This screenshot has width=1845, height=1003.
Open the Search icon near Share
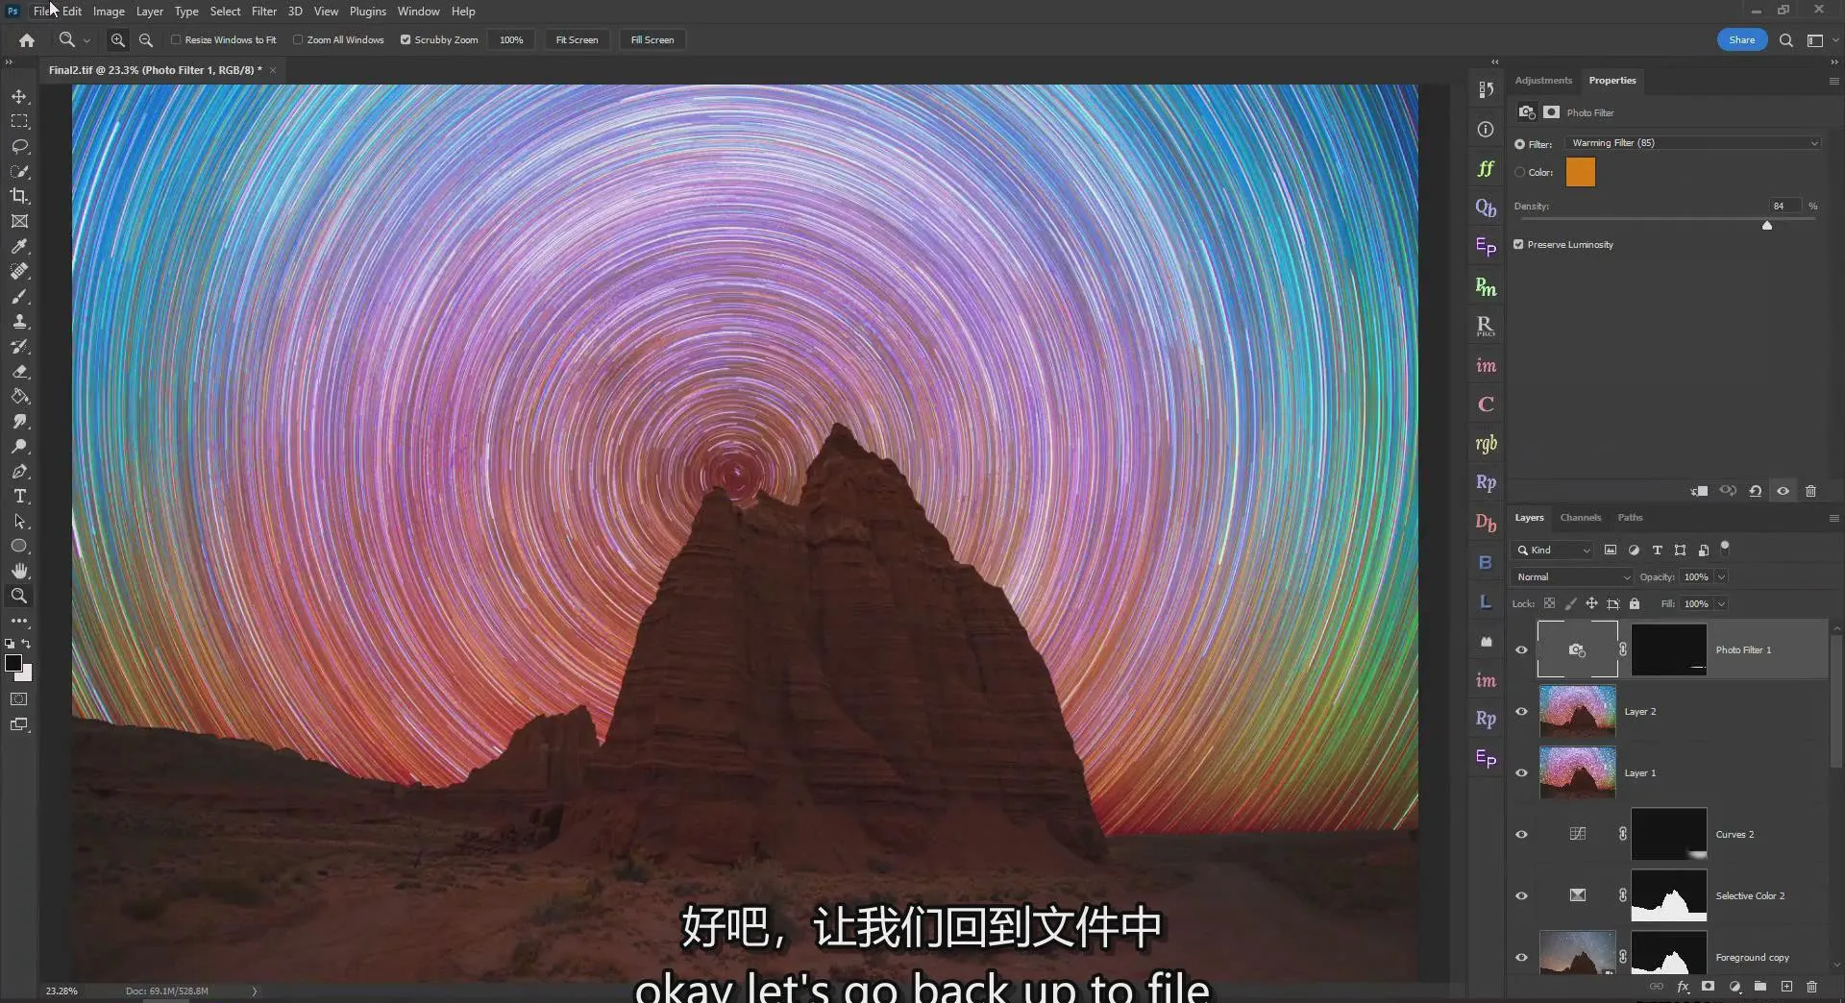[1785, 40]
